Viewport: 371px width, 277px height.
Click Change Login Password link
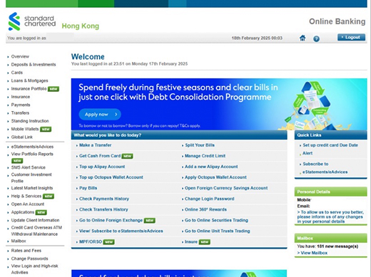pos(210,199)
